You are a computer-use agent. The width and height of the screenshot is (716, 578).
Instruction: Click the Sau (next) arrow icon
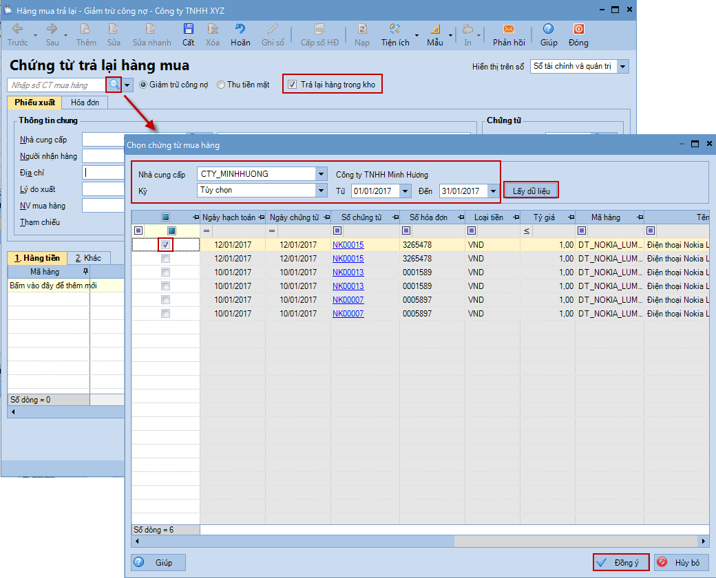pos(52,29)
